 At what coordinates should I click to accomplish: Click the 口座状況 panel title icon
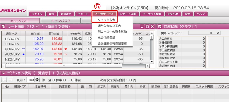pyautogui.click(x=160, y=27)
